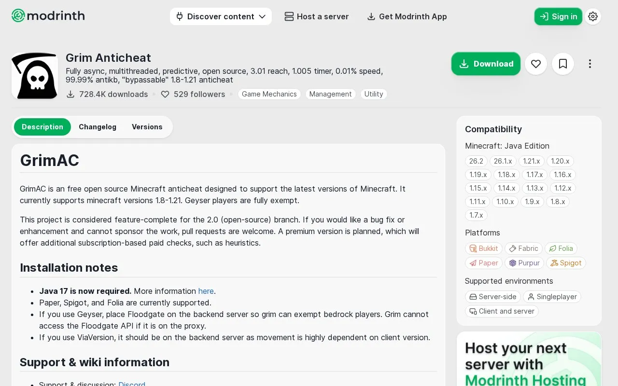Image resolution: width=618 pixels, height=386 pixels.
Task: Switch to the Versions tab
Action: pyautogui.click(x=147, y=127)
